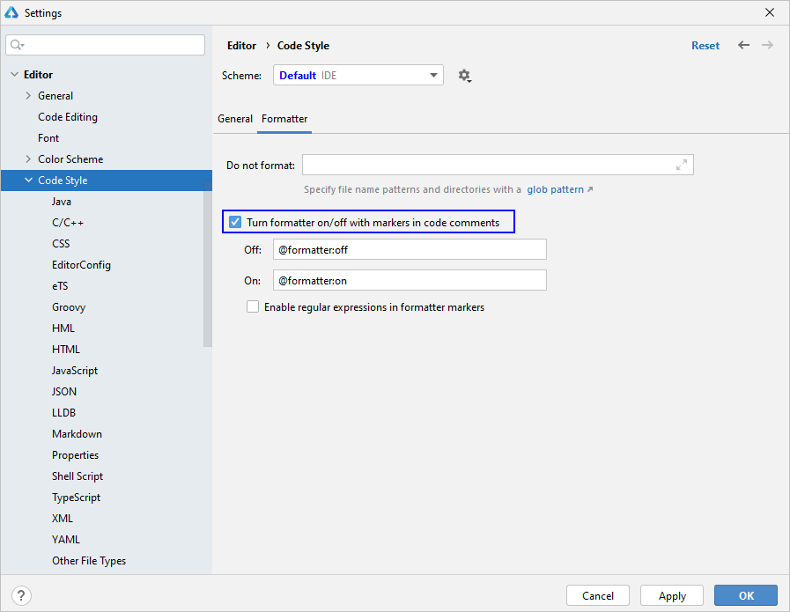
Task: Click the Apply button
Action: (672, 595)
